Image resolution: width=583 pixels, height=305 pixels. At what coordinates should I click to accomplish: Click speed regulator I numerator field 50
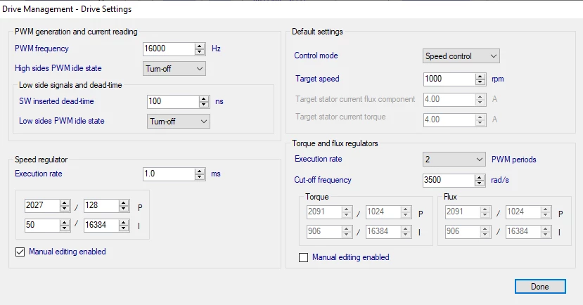42,225
